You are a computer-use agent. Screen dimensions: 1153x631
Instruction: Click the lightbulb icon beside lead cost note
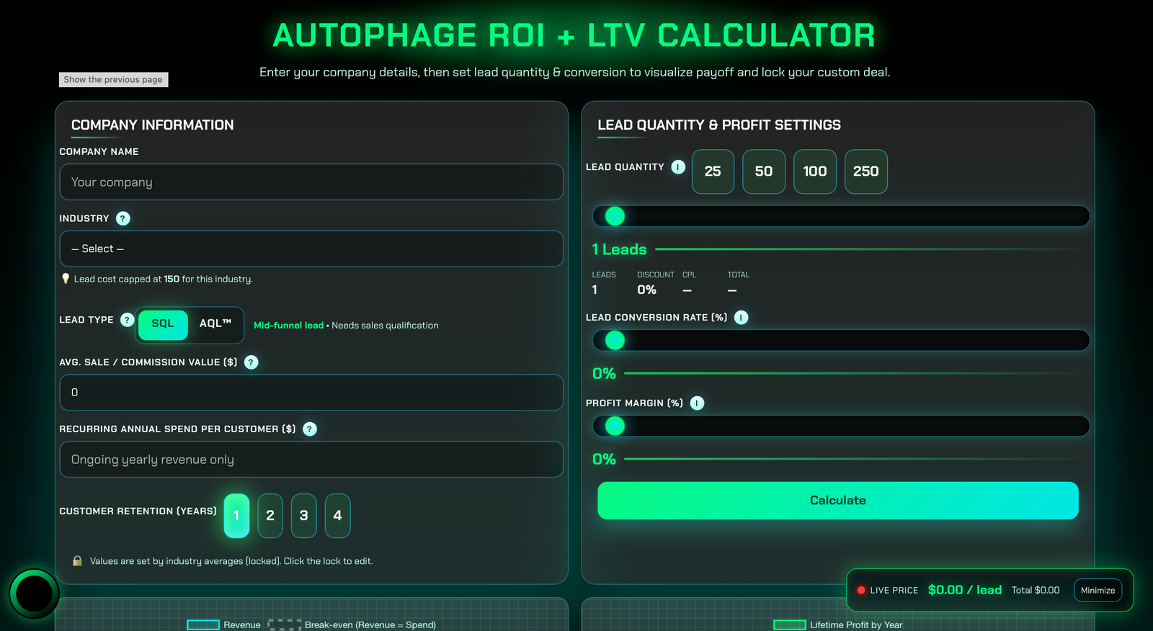[66, 279]
